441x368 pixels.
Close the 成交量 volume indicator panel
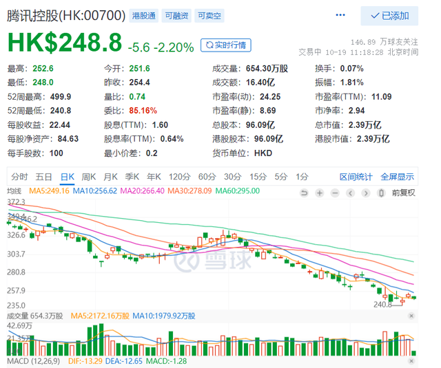(411, 316)
